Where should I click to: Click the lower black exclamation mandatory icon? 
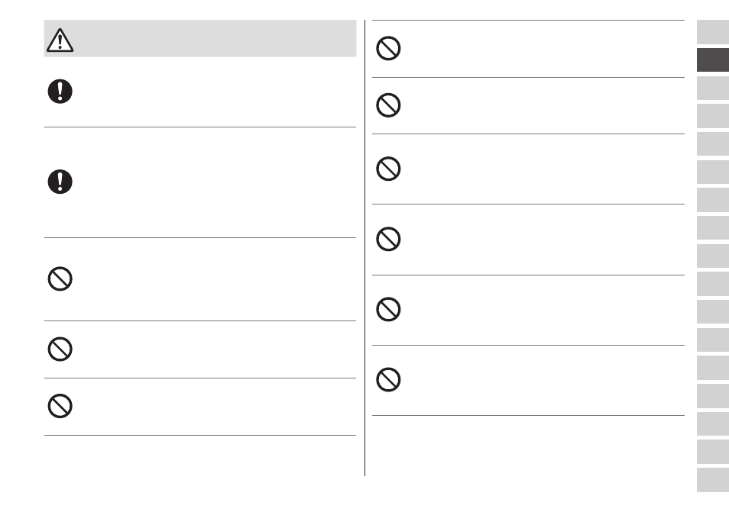[60, 182]
